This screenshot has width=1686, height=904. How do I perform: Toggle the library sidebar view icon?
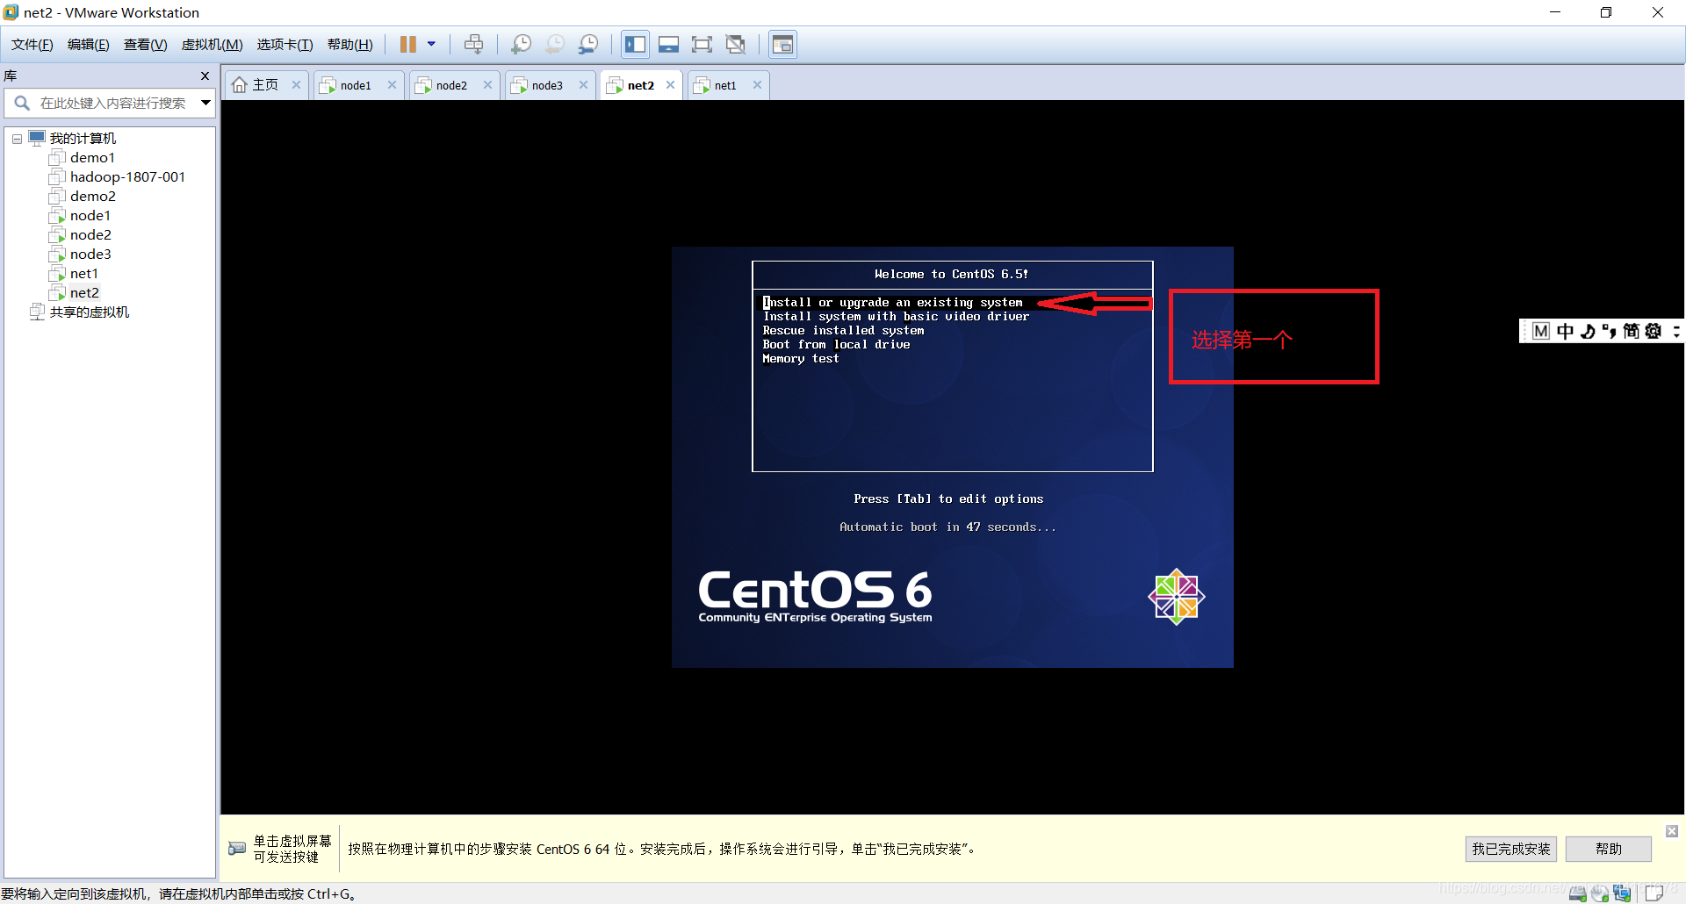click(x=636, y=44)
